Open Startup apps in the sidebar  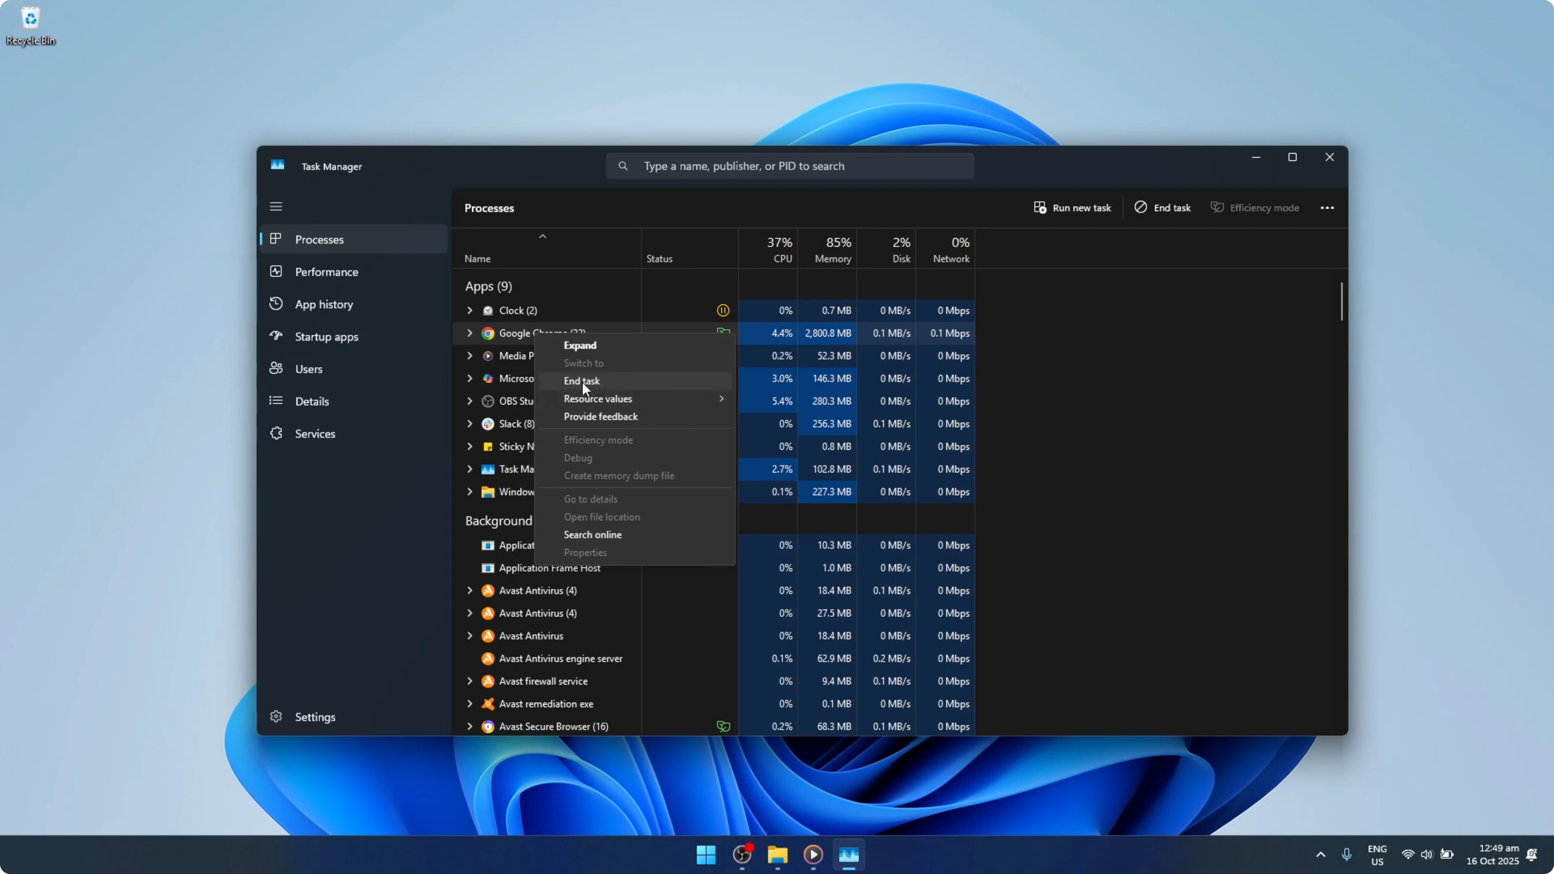tap(353, 337)
